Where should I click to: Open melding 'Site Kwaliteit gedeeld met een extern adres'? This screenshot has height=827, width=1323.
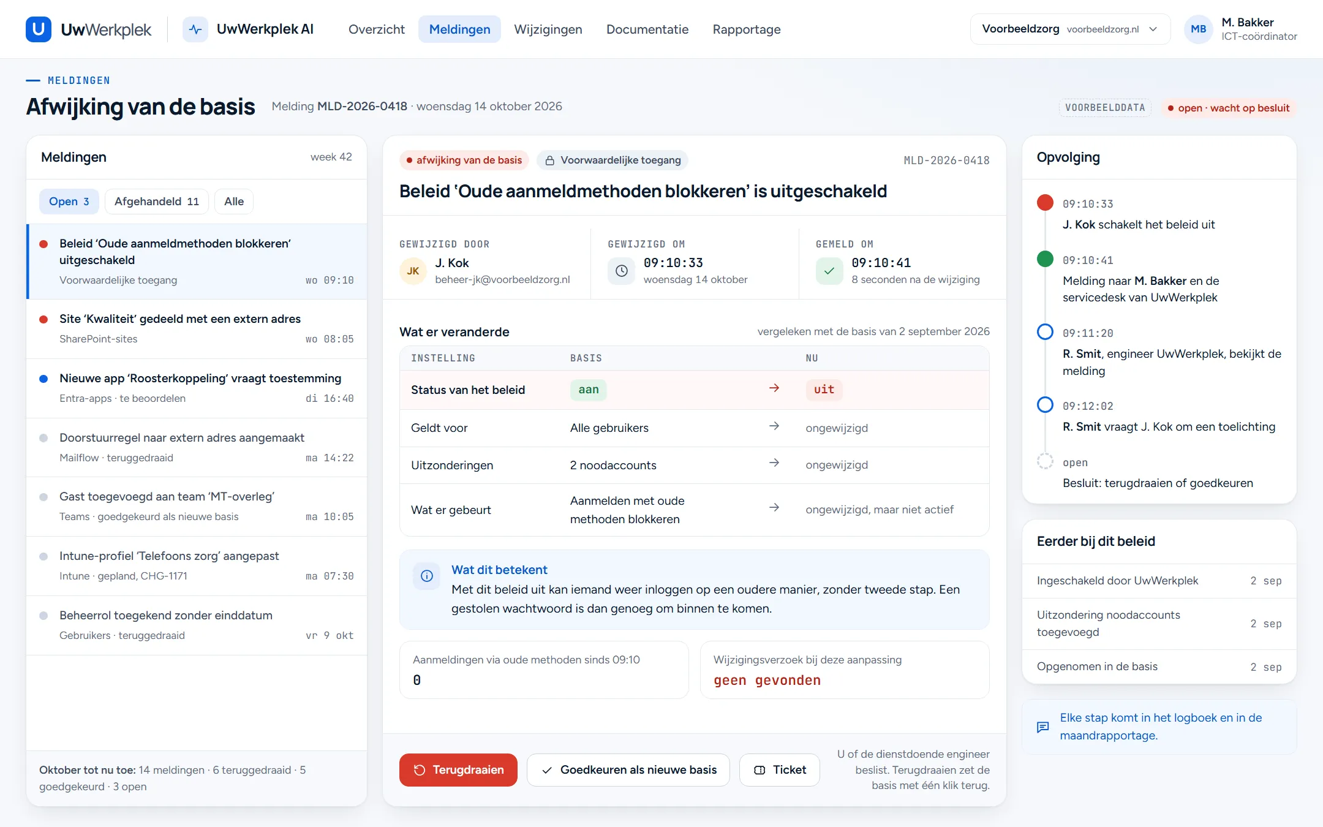click(197, 329)
